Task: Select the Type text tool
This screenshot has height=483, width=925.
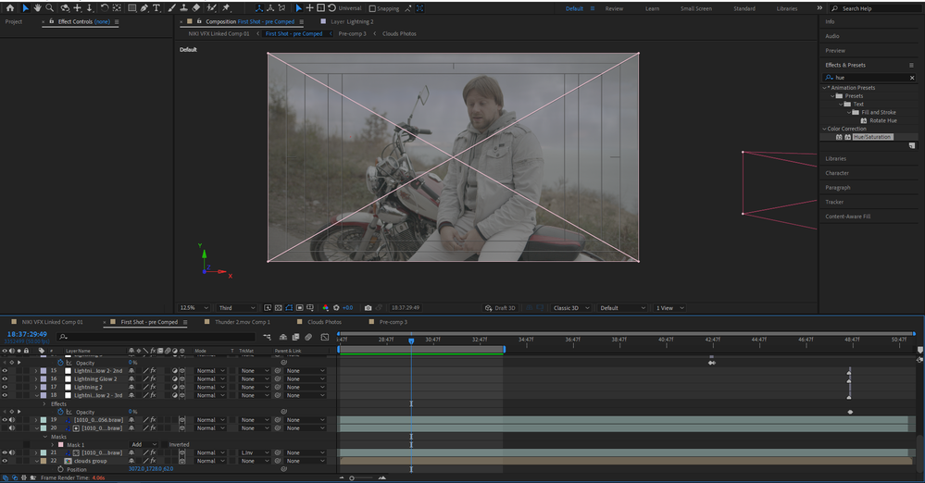Action: click(156, 8)
